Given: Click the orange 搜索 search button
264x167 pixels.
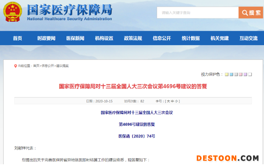Looking at the screenshot, I should (251, 13).
